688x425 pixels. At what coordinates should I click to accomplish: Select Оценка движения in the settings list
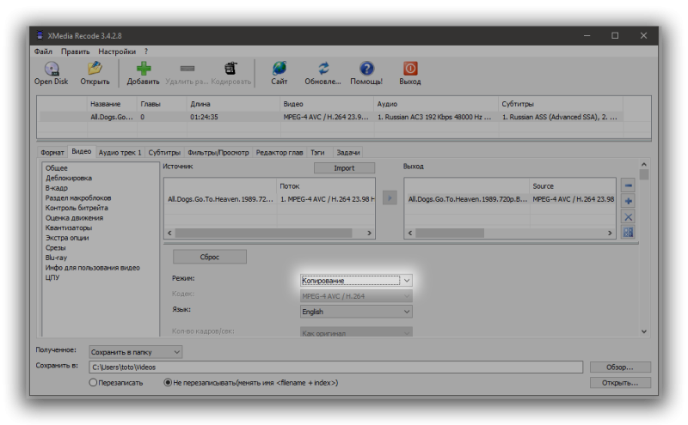74,218
